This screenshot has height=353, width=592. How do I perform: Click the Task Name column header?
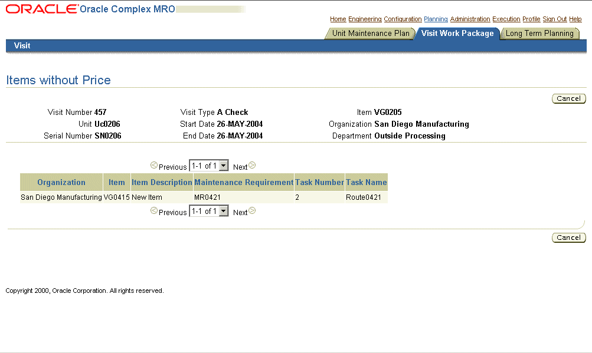[x=366, y=182]
